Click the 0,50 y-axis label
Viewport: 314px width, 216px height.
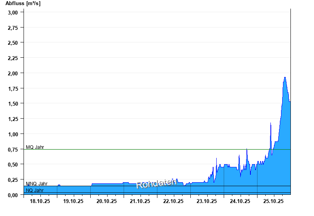click(x=13, y=165)
